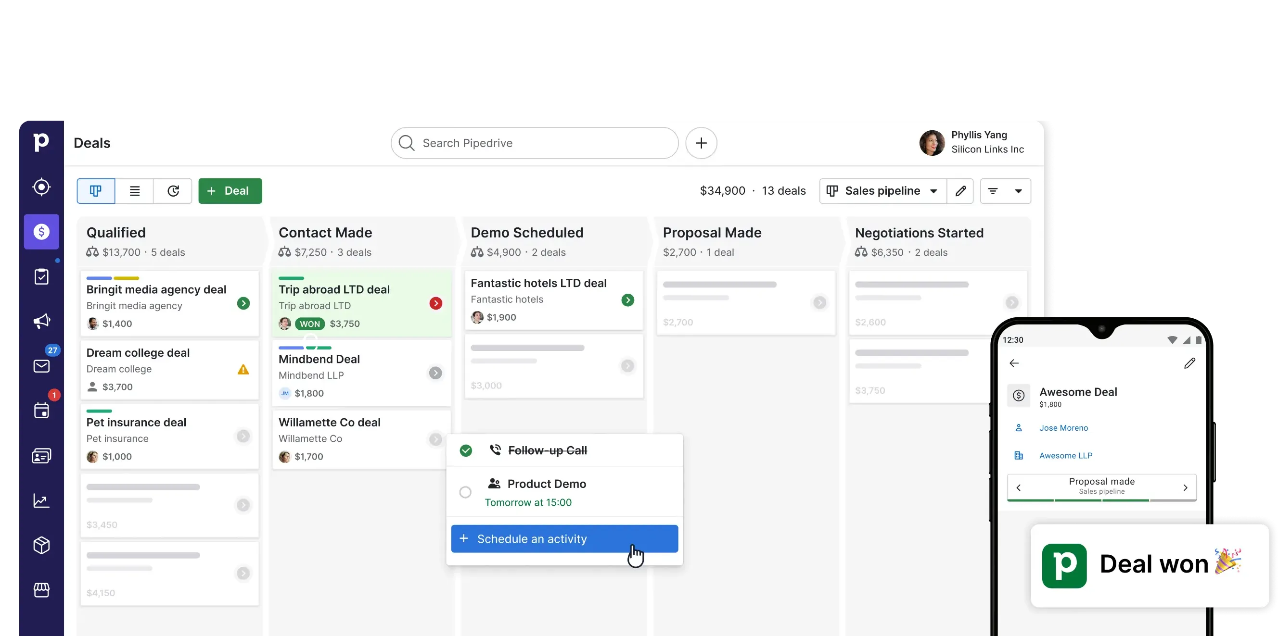Switch to pipeline kanban view

(96, 191)
